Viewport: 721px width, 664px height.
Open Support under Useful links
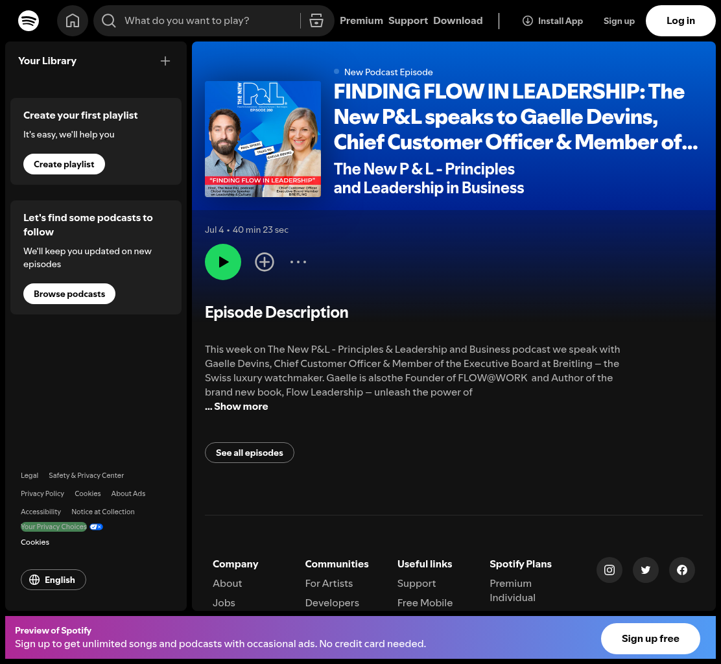416,584
